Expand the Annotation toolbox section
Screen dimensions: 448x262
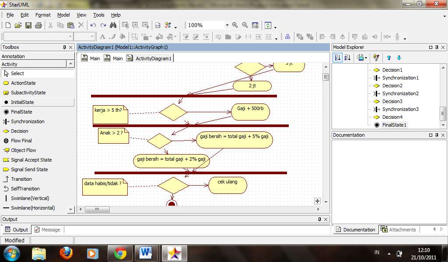tap(38, 56)
